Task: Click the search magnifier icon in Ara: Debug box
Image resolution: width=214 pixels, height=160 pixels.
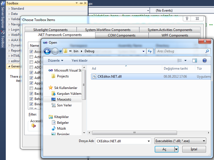Action: coord(207,51)
